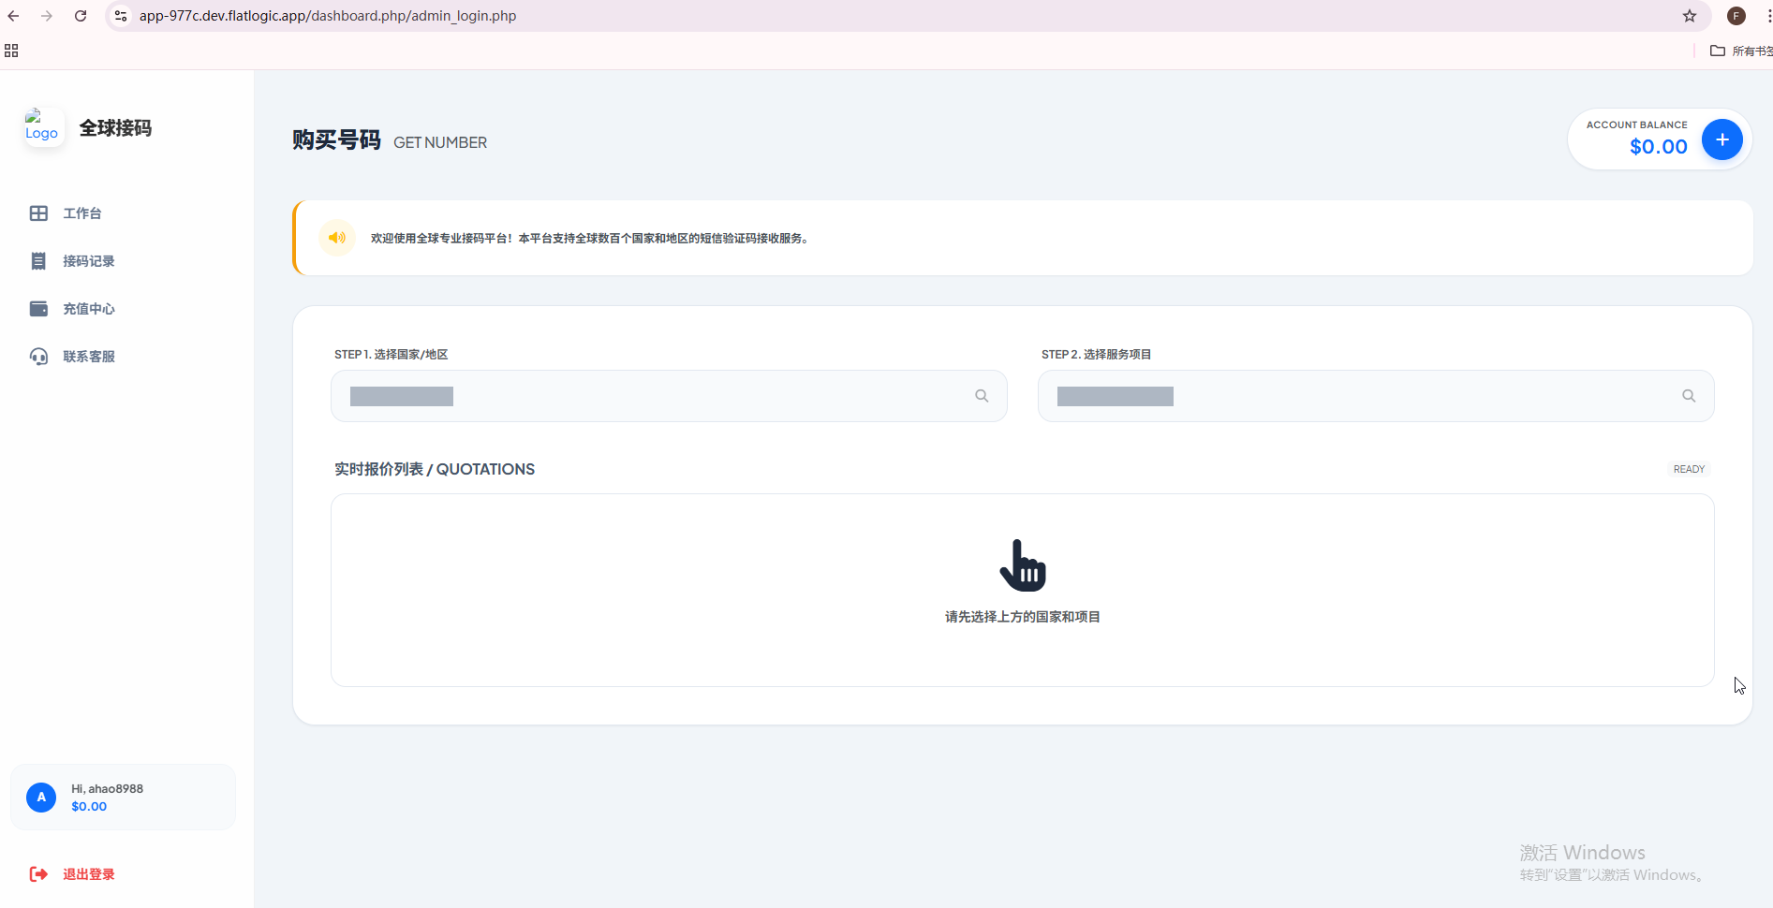Click the speaker announcement icon

click(337, 238)
